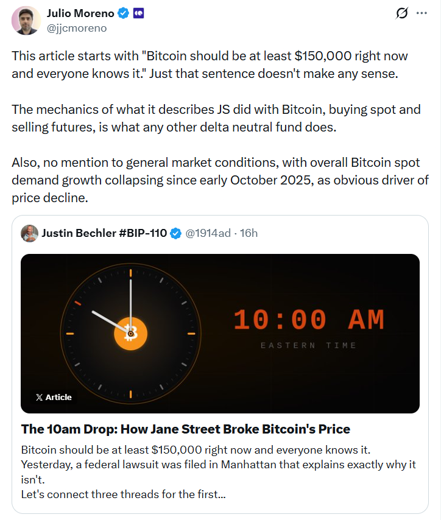
Task: Click the Bitcoin clock article thumbnail
Action: [x=220, y=334]
